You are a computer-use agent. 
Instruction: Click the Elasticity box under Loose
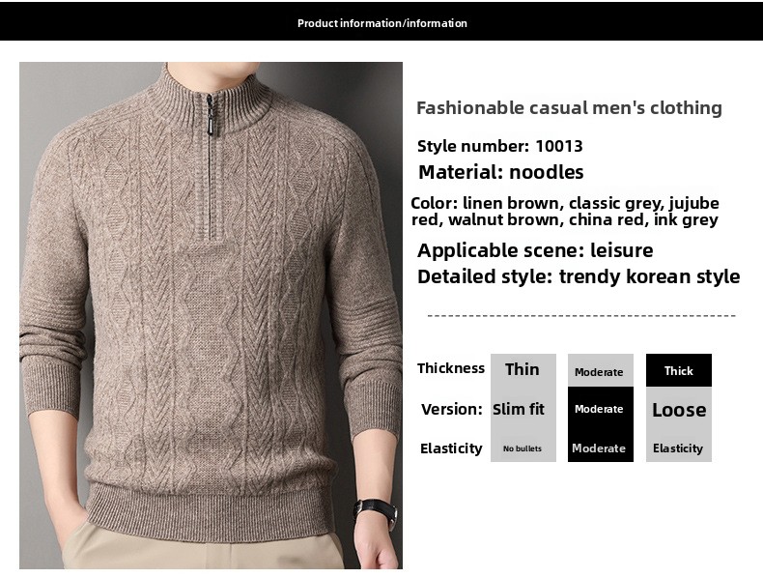pyautogui.click(x=679, y=448)
